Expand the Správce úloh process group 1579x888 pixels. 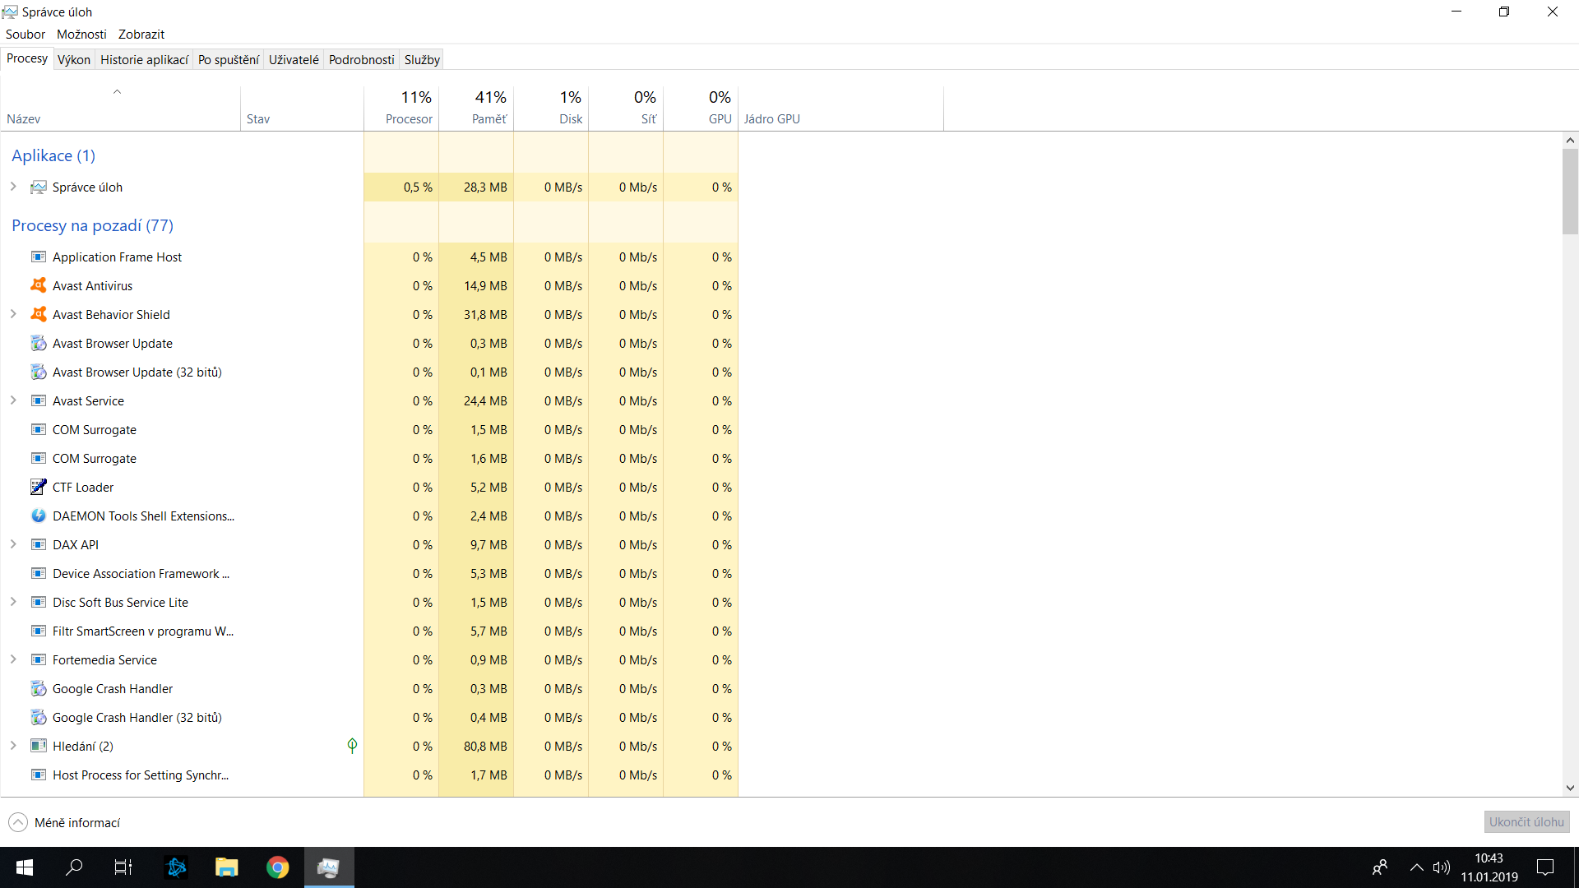[13, 187]
